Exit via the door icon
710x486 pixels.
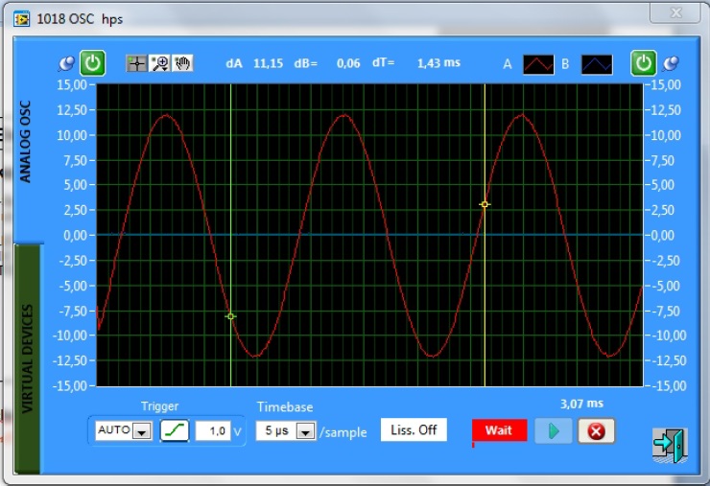670,446
